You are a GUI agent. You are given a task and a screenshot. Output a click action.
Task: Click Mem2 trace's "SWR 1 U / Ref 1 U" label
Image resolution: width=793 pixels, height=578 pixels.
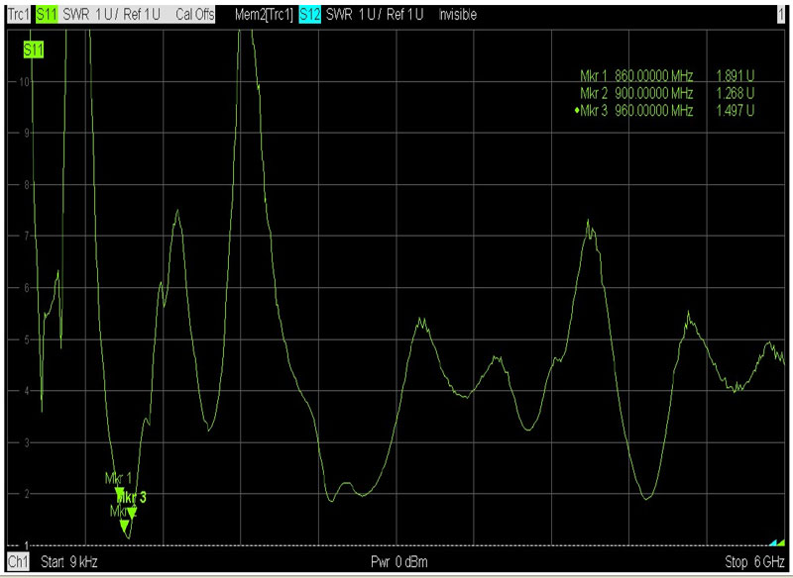click(x=375, y=15)
